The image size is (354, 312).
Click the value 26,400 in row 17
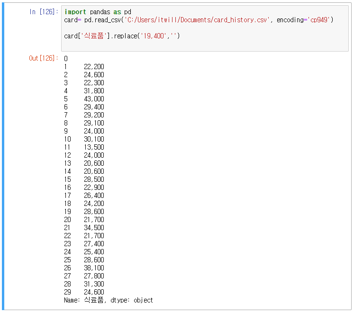tap(94, 196)
